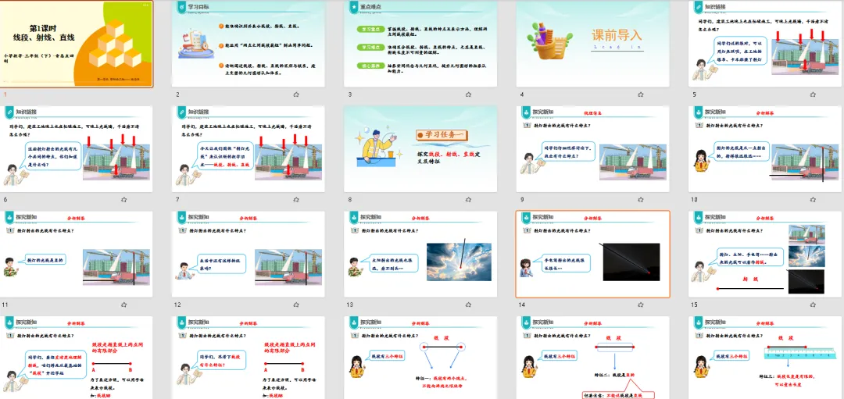Select the 学习任务一 slide thumbnail
Viewport: 844px width, 399px height.
(x=421, y=149)
